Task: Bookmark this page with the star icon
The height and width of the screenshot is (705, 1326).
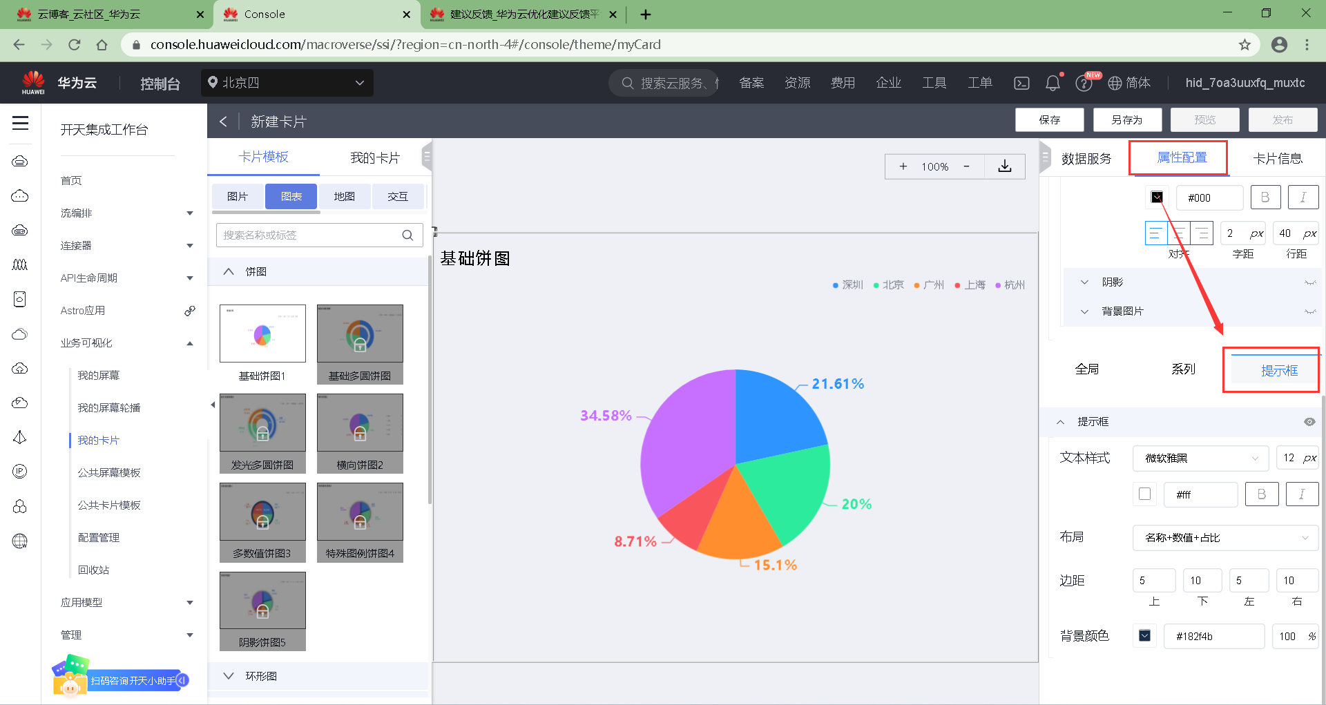Action: [1245, 45]
